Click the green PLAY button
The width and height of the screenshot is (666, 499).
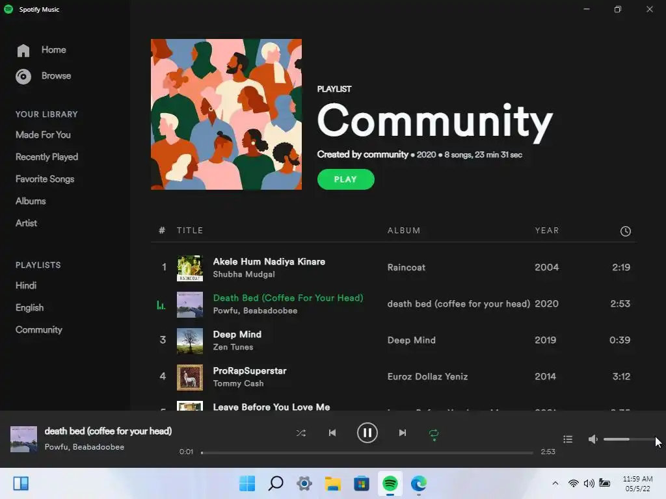(x=346, y=179)
